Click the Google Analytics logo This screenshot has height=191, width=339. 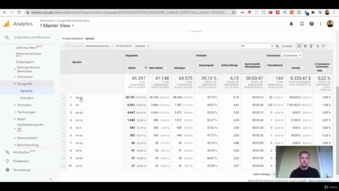[6, 24]
